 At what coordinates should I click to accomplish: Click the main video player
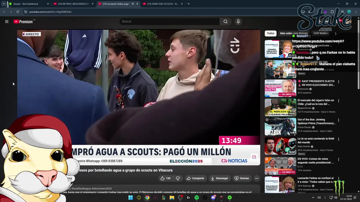coord(139,97)
